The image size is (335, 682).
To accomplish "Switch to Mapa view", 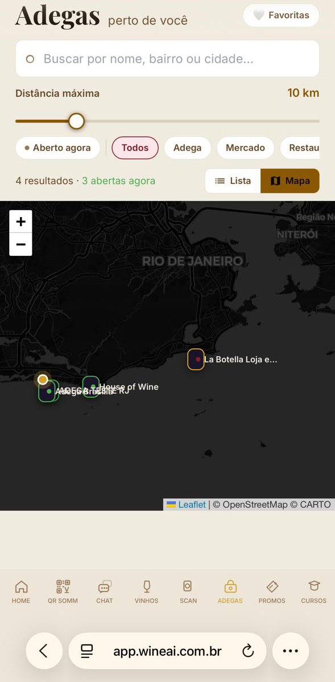I will tap(290, 181).
